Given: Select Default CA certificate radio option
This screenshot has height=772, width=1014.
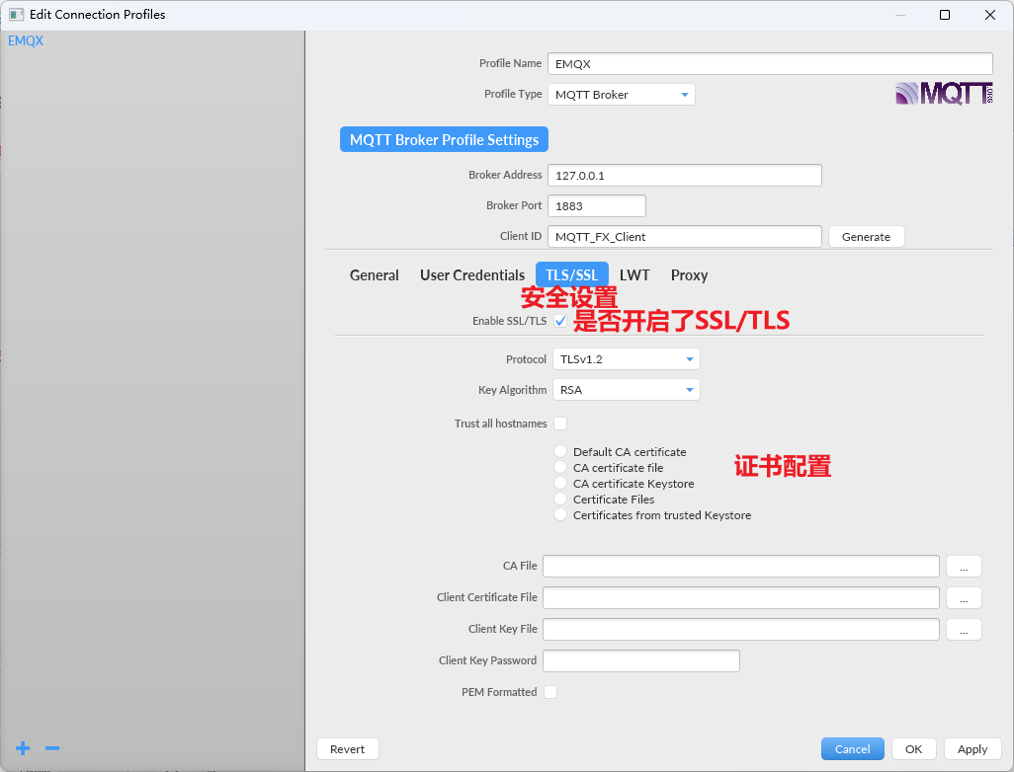Looking at the screenshot, I should (x=560, y=451).
